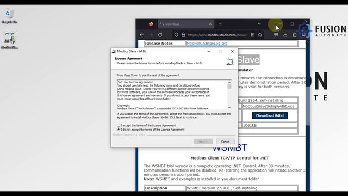Select the 1061kB file size text
This screenshot has height=196, width=348.
tap(250, 125)
